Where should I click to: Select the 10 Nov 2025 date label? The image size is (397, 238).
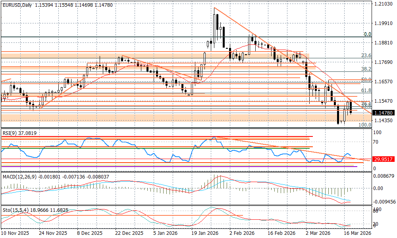pyautogui.click(x=14, y=233)
